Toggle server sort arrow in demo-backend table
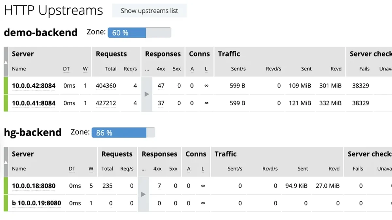Image resolution: width=392 pixels, height=220 pixels. click(x=6, y=62)
